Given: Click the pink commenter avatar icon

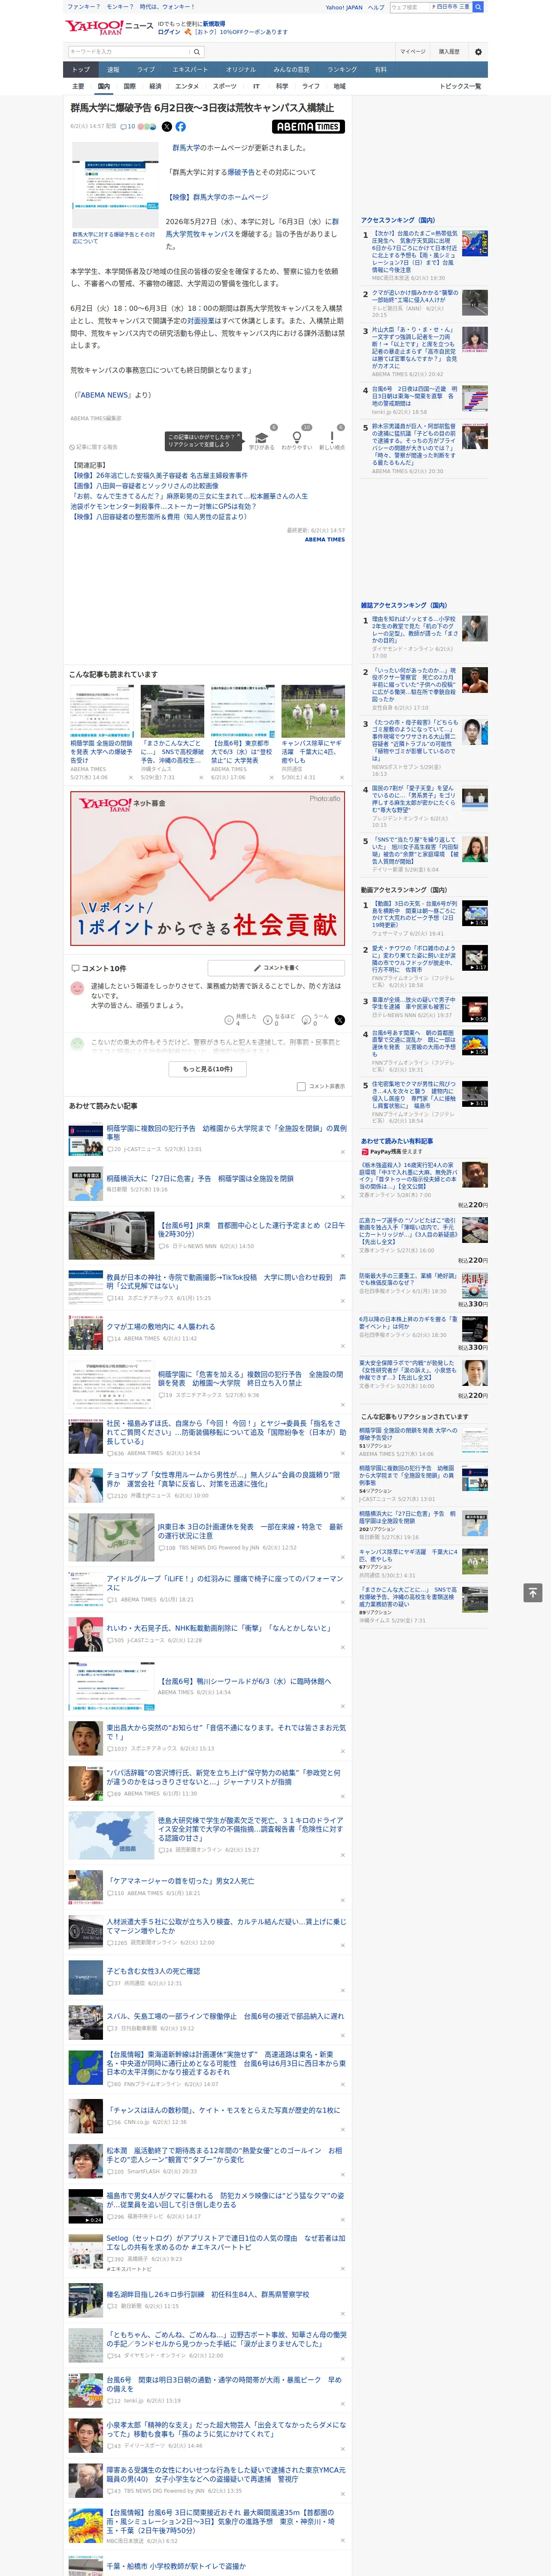Looking at the screenshot, I should click(77, 988).
